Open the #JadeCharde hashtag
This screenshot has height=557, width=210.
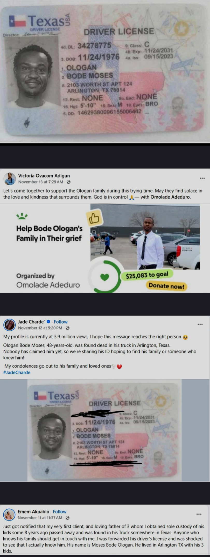pos(17,372)
